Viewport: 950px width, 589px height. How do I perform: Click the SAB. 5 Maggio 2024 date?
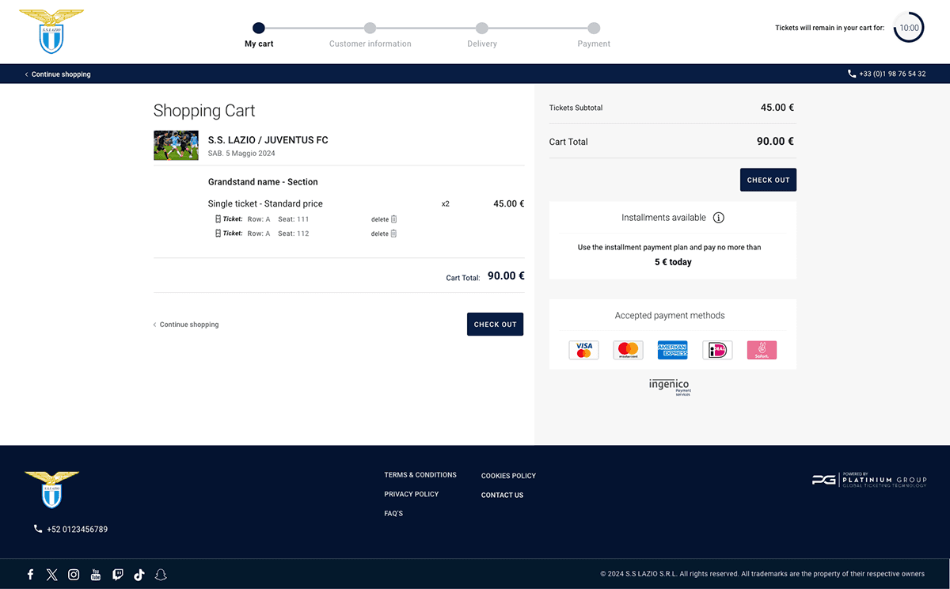pos(241,154)
